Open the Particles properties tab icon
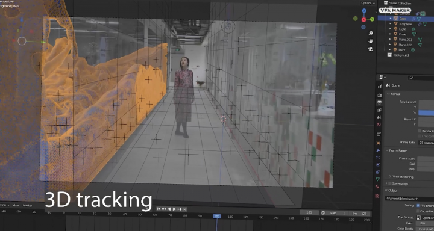The height and width of the screenshot is (231, 434). click(x=378, y=158)
